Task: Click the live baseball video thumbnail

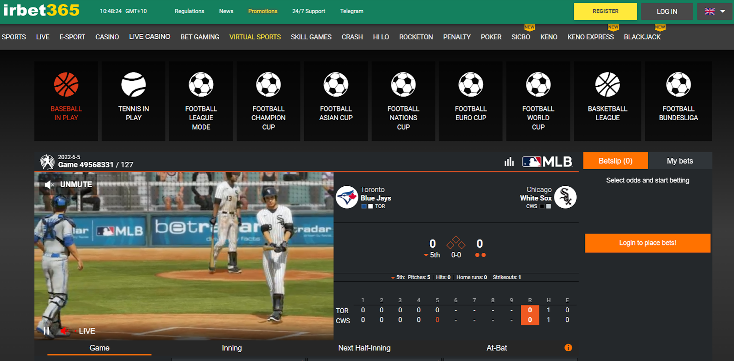Action: pos(184,256)
